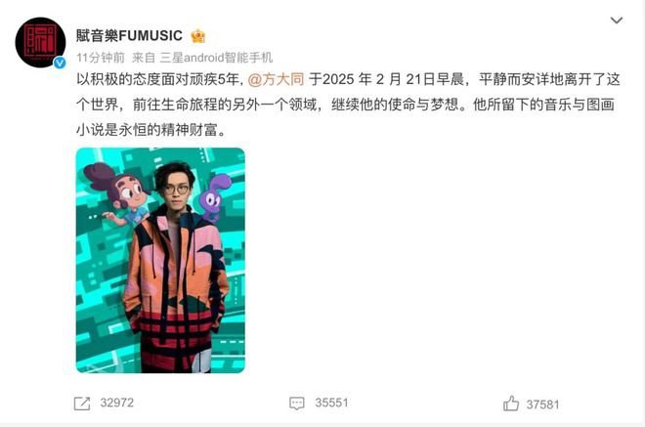645x427 pixels.
Task: Click the repost count 32972
Action: (117, 403)
